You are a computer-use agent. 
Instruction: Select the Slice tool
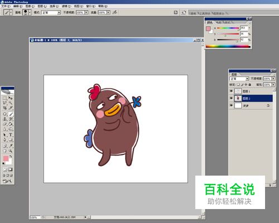click(x=11, y=108)
